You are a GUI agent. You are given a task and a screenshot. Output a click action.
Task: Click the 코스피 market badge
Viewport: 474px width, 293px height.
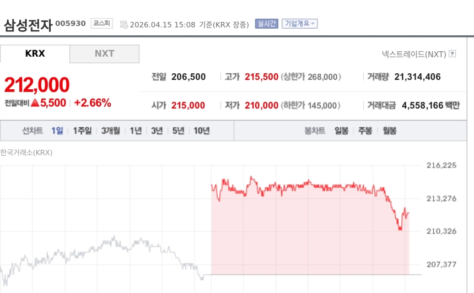[101, 23]
